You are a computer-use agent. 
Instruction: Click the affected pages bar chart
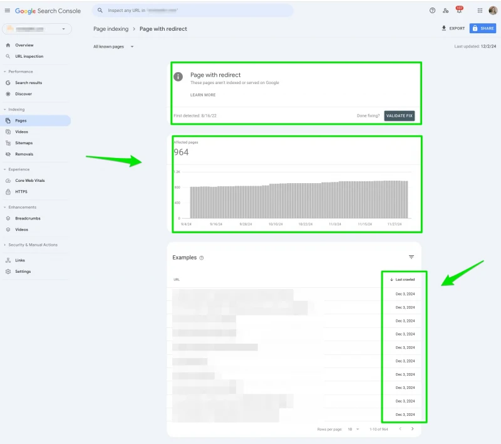click(x=299, y=199)
